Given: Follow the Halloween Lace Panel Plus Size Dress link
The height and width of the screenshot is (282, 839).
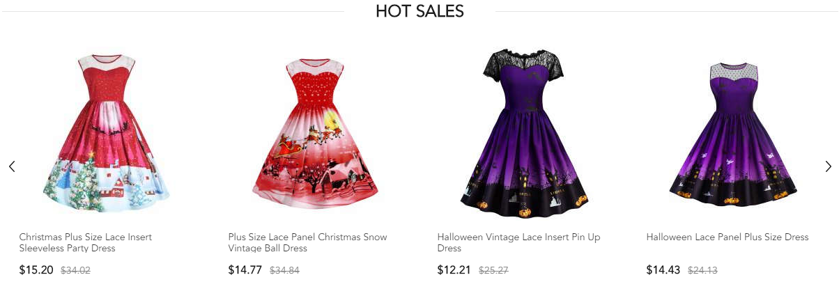Looking at the screenshot, I should pyautogui.click(x=728, y=237).
